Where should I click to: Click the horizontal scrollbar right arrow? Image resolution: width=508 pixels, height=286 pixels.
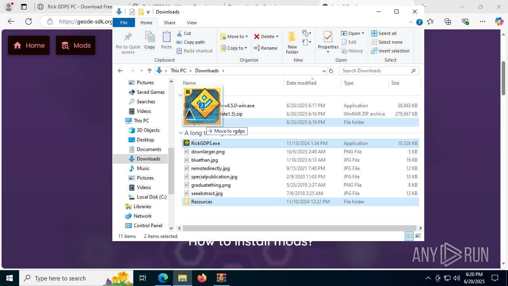pos(420,228)
